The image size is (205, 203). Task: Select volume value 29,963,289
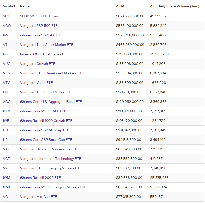point(159,54)
